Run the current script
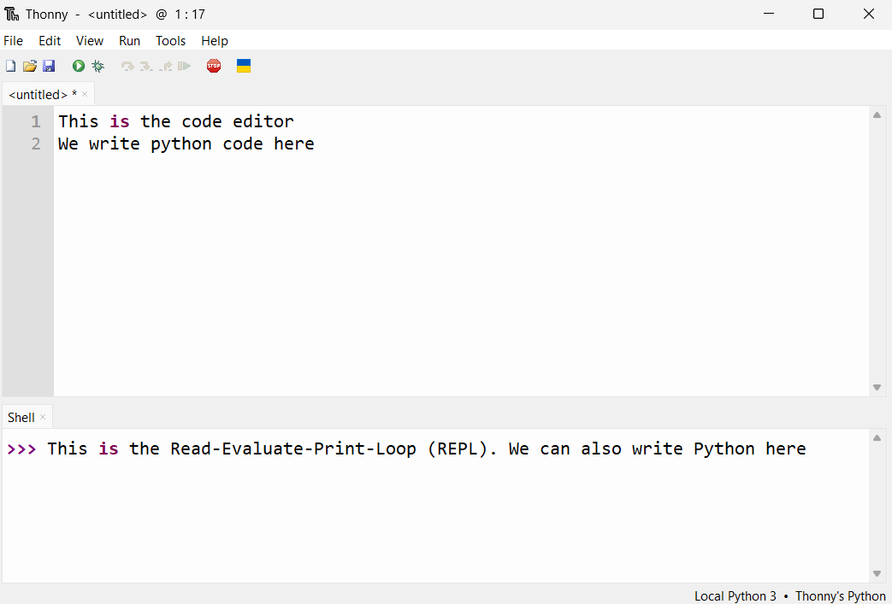The width and height of the screenshot is (892, 604). pos(78,66)
